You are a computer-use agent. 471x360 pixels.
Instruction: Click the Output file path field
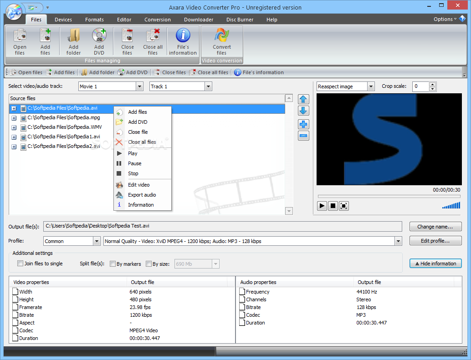223,226
